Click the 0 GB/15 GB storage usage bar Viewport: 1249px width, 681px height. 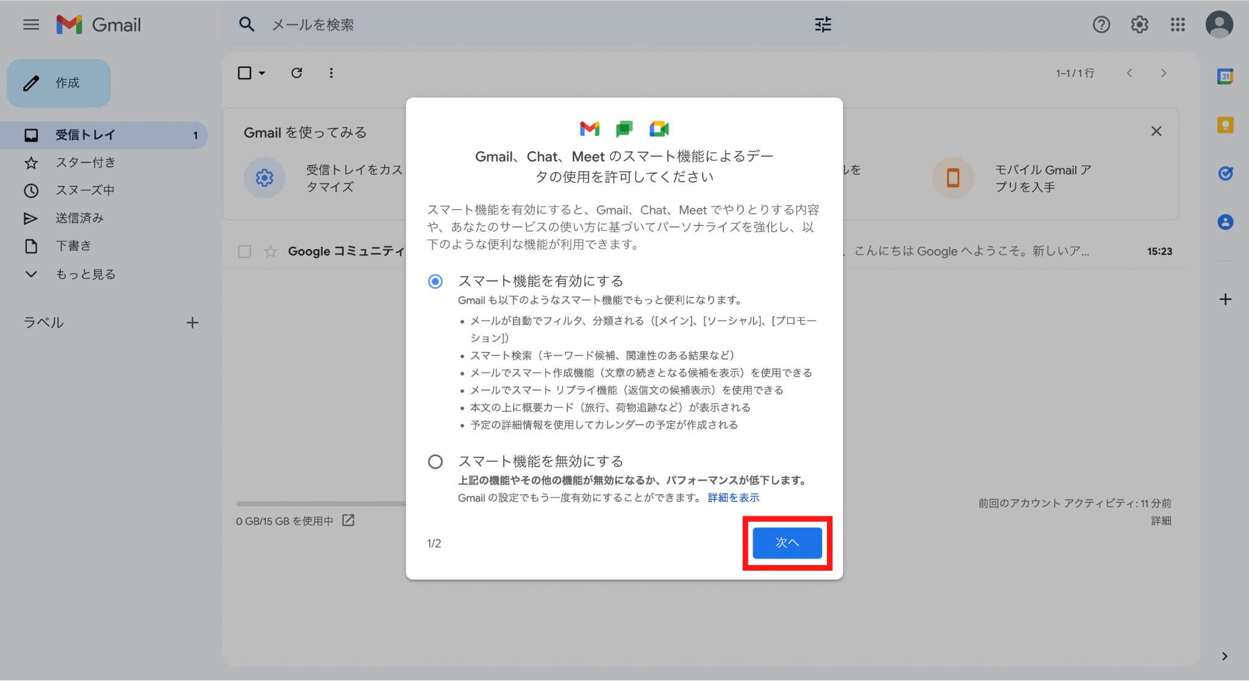(x=285, y=521)
